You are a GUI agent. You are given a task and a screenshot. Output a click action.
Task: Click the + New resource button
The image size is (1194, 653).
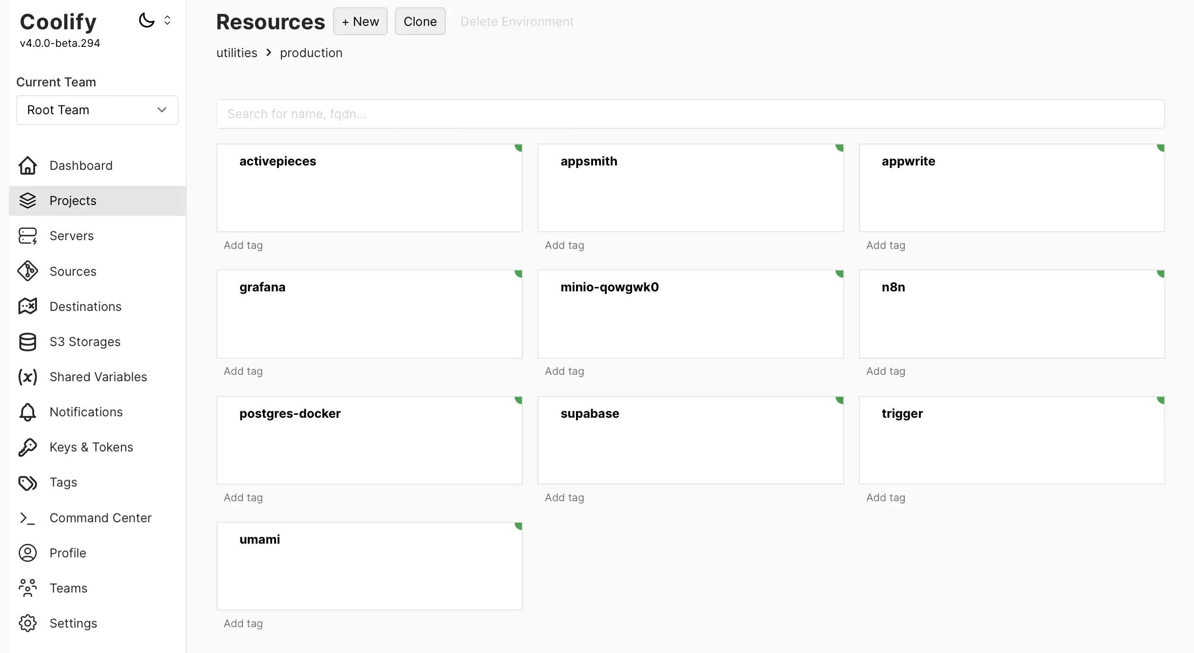tap(360, 21)
